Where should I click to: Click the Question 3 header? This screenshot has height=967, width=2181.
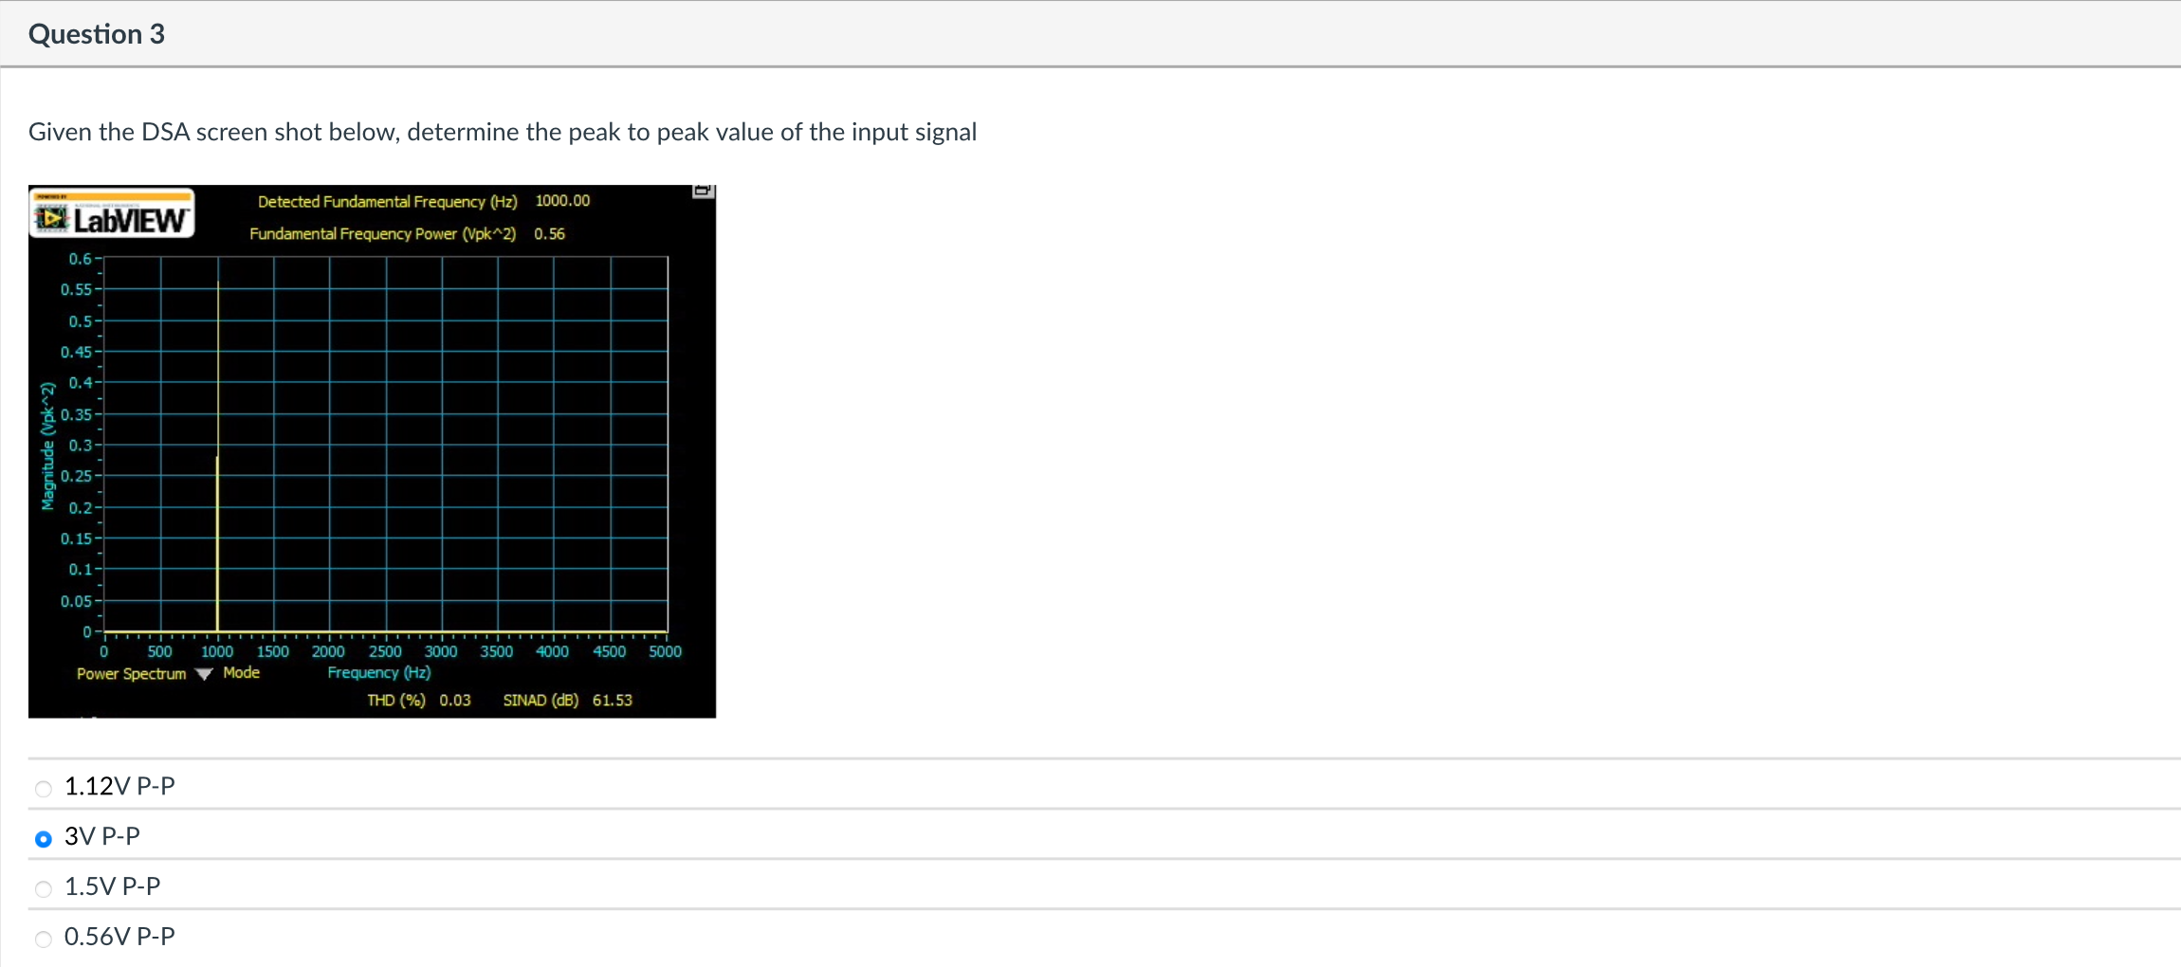97,33
